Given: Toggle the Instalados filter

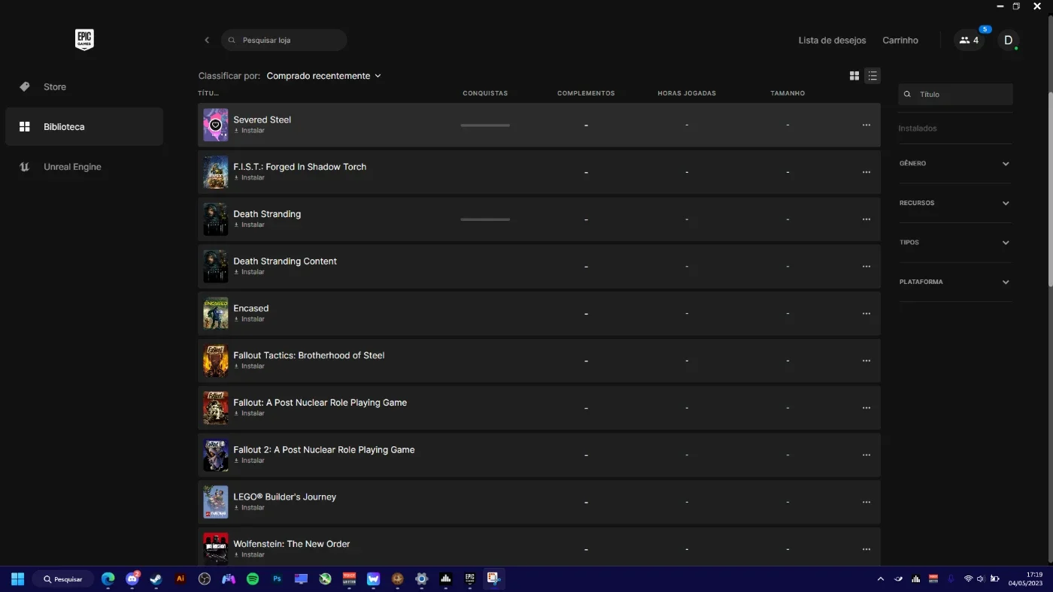Looking at the screenshot, I should click(918, 128).
